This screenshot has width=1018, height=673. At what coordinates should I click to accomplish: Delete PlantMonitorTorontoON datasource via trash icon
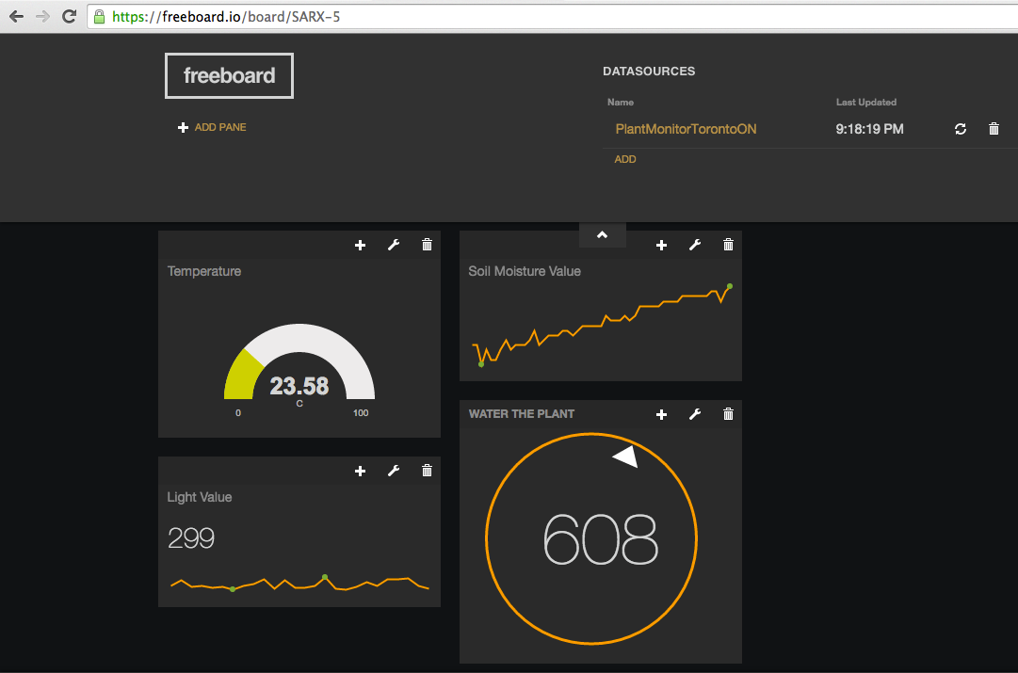click(x=994, y=129)
